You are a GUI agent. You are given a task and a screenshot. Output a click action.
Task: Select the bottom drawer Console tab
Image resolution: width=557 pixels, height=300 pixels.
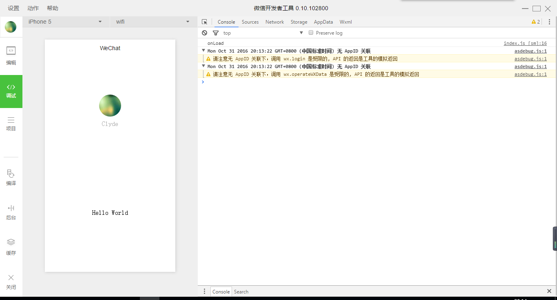[221, 291]
